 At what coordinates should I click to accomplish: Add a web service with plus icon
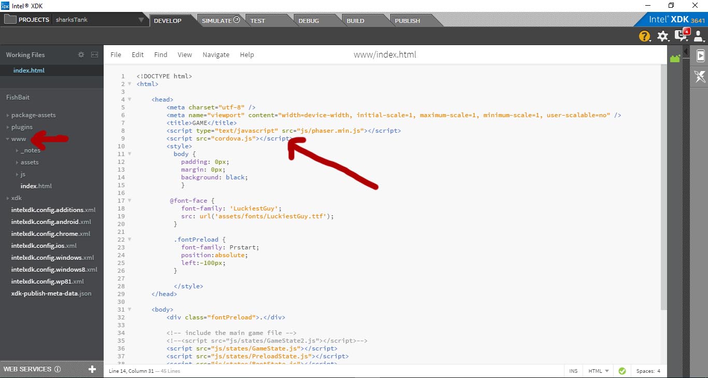coord(92,369)
